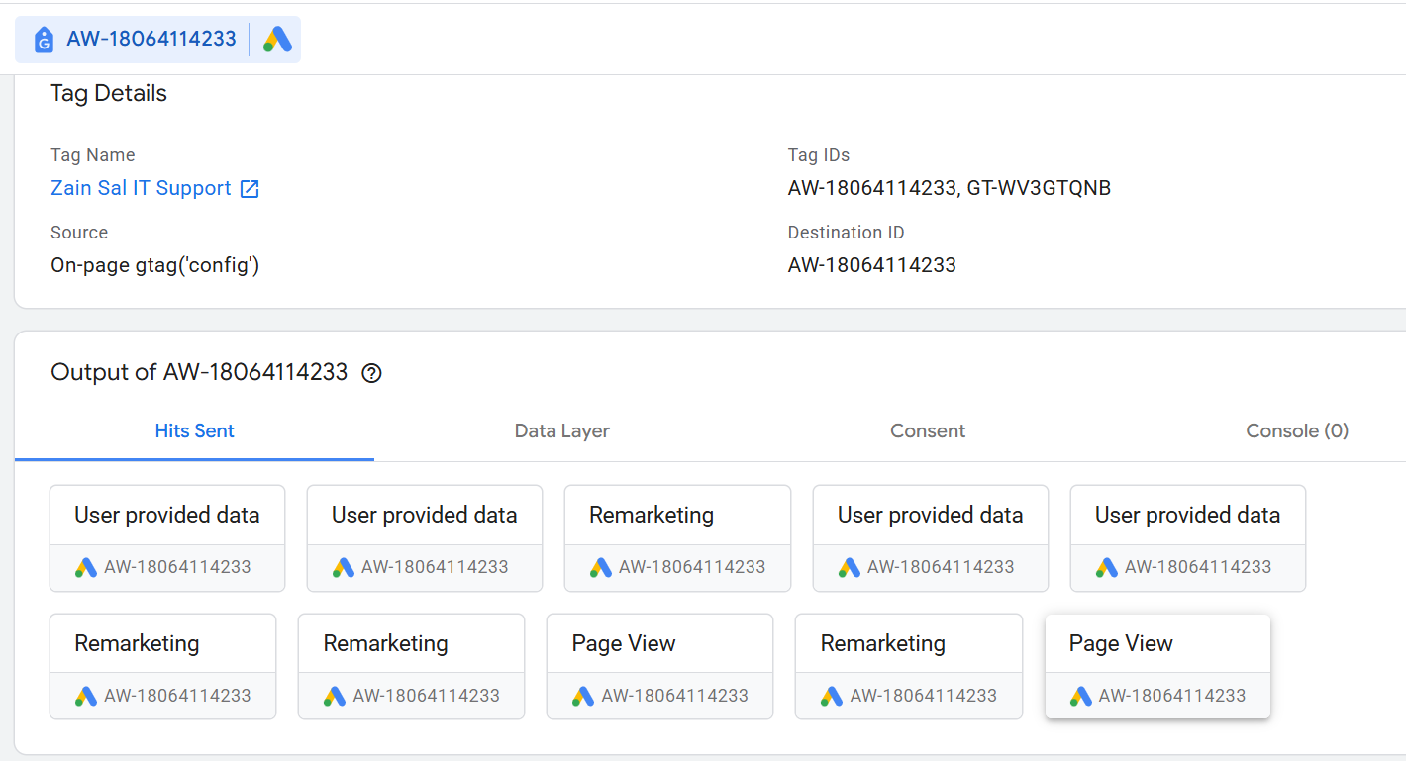Viewport: 1406px width, 761px height.
Task: Click the 'Tag Details' heading
Action: coord(109,94)
